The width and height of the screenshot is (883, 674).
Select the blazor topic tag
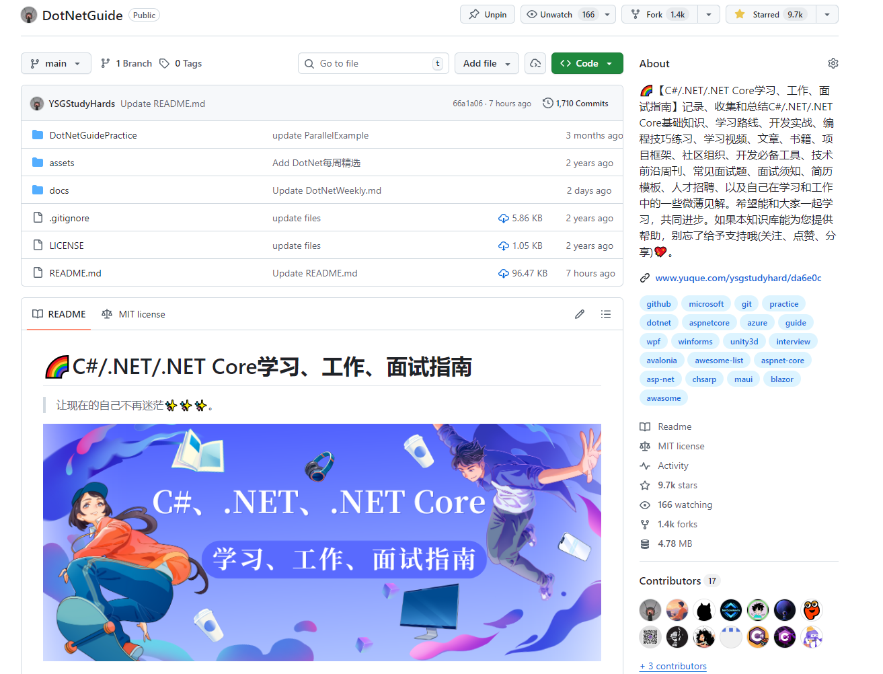[x=782, y=379]
